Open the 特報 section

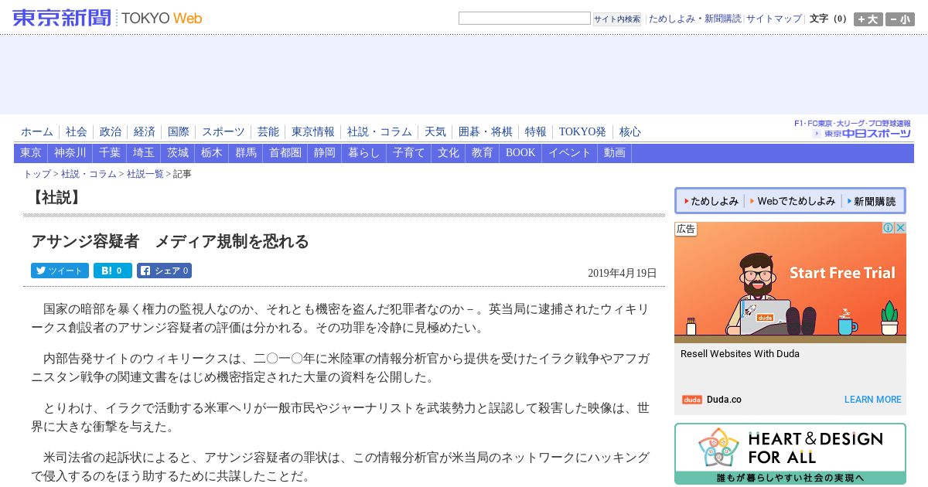(536, 132)
